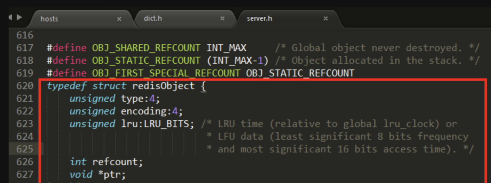The image size is (491, 183).
Task: Click 'and most significant 16 bits access time' comment
Action: (340, 149)
